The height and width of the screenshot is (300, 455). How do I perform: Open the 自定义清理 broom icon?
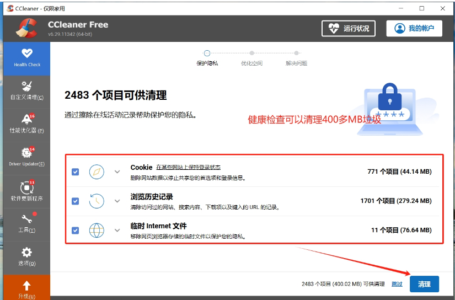[x=26, y=87]
